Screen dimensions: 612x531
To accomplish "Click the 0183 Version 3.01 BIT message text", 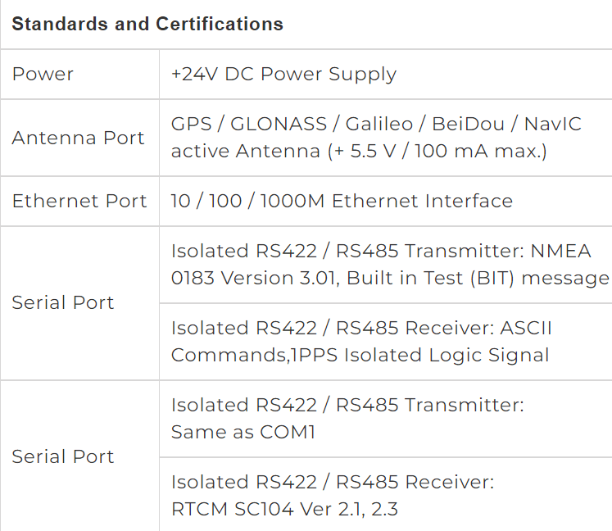I will (x=390, y=279).
